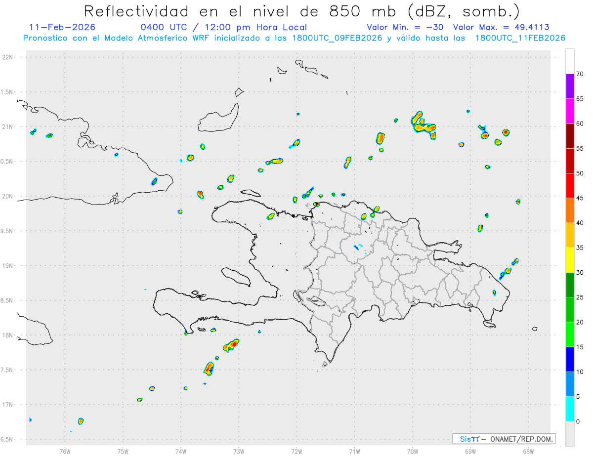Click the cyan 0–5 dBZ colorbar segment

pyautogui.click(x=570, y=409)
